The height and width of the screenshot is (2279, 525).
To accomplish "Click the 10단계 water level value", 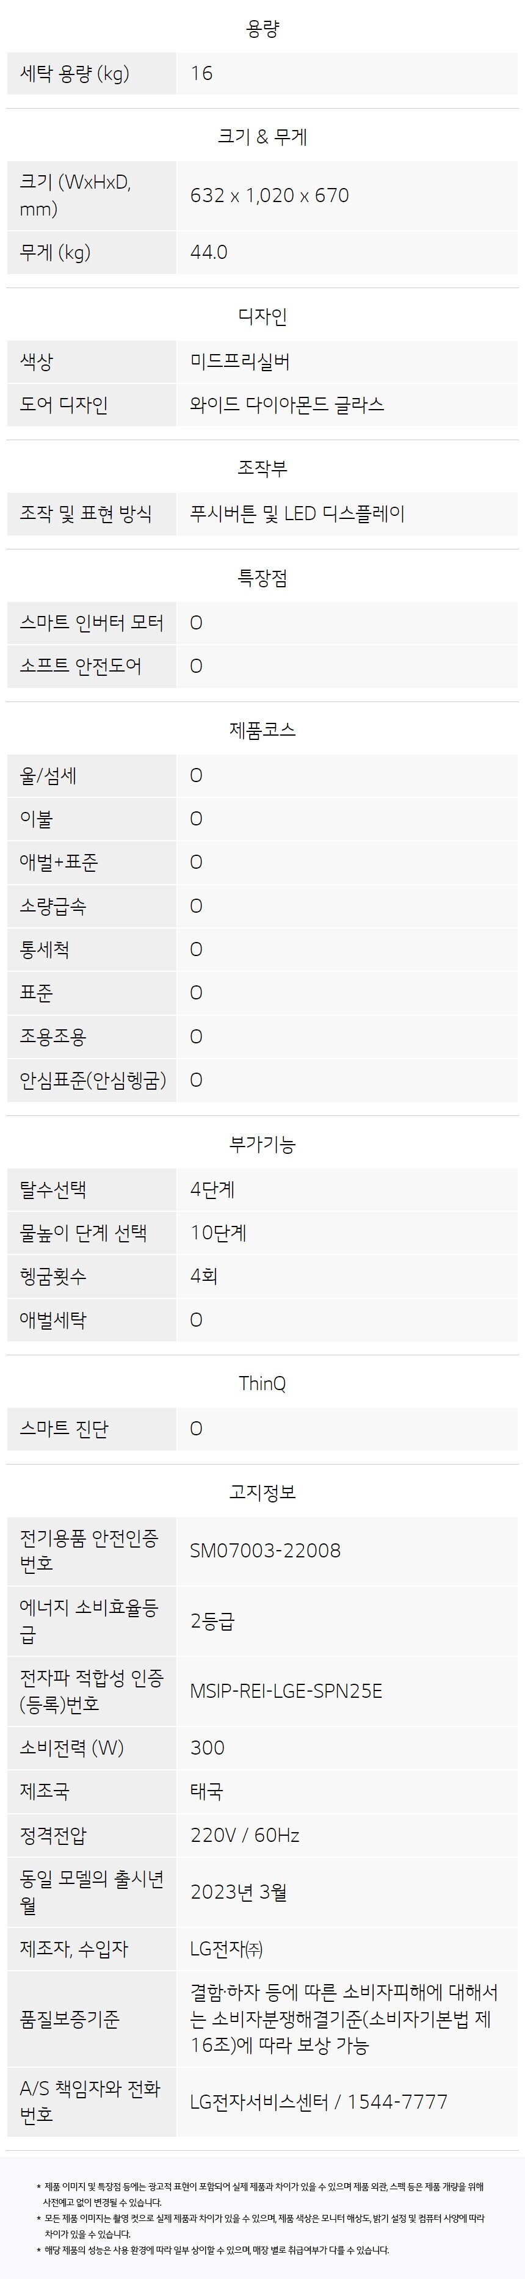I will click(219, 1233).
